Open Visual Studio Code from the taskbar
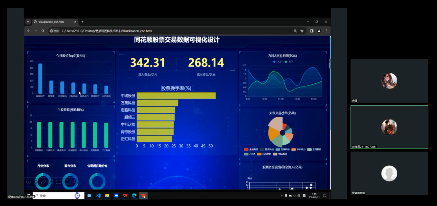 [x=98, y=196]
